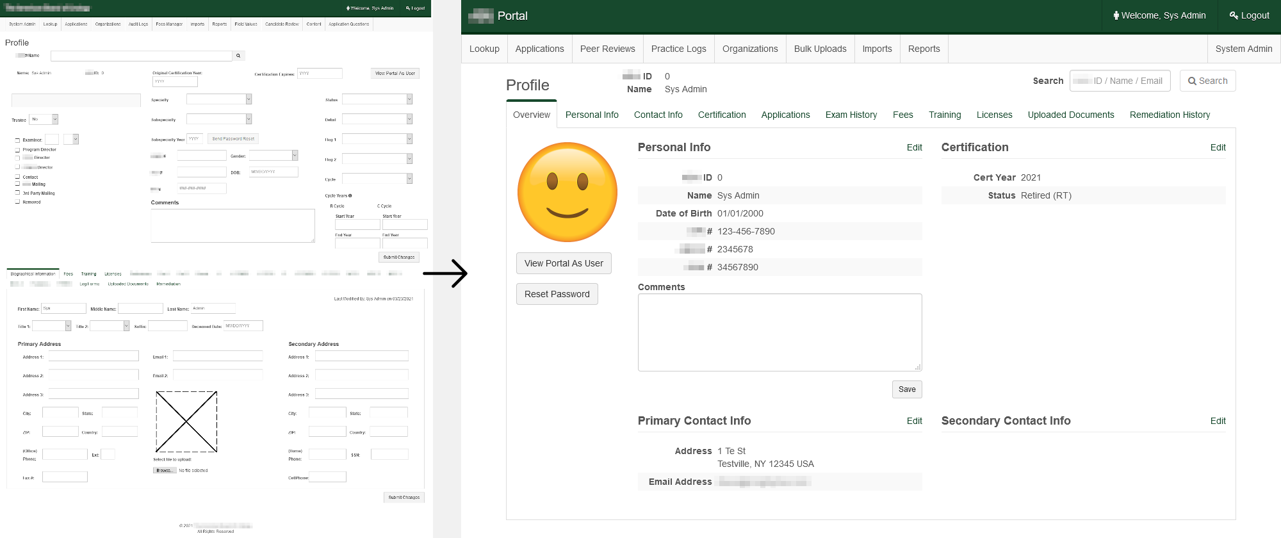Viewport: 1281px width, 538px height.
Task: Open the Subspecialty dropdown
Action: [x=219, y=119]
